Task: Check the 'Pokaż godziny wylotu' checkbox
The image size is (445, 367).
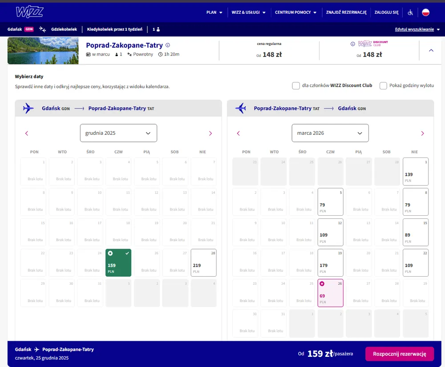Action: coord(383,86)
